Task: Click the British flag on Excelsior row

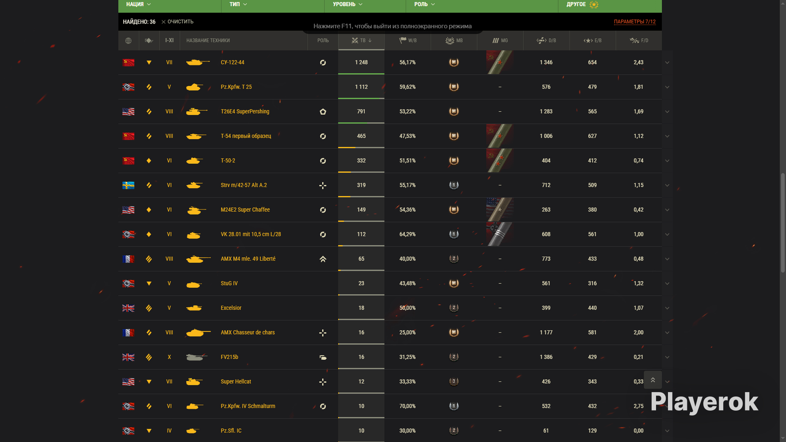Action: 128,308
